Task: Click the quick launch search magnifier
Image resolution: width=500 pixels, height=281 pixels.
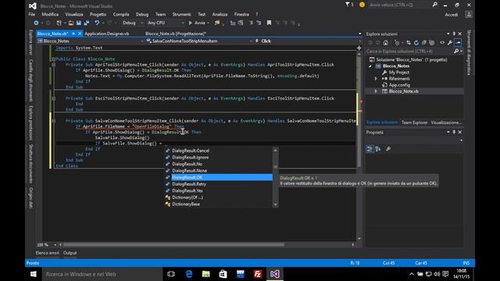Action: [x=434, y=5]
